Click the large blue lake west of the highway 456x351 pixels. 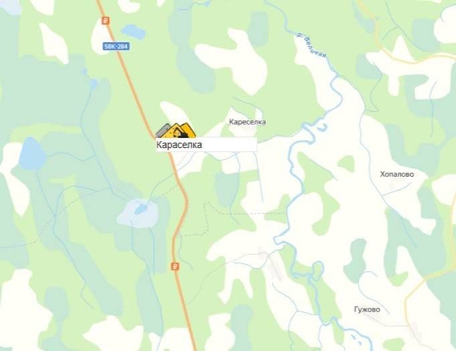32,154
